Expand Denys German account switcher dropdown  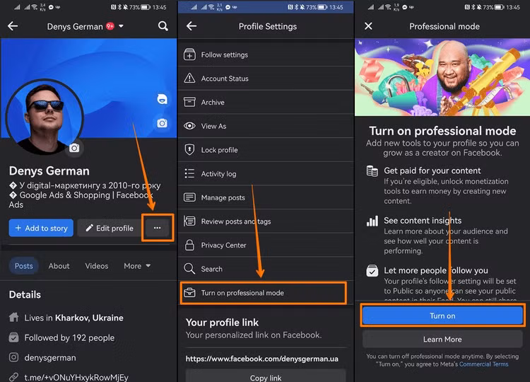121,26
